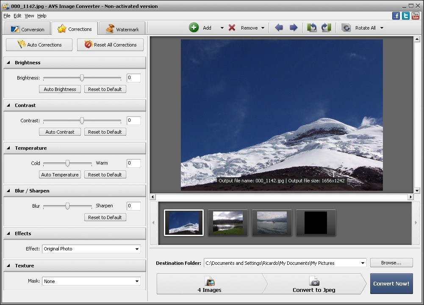Click the YouTube icon in the title bar
Viewport: 424px width, 305px height.
click(415, 15)
